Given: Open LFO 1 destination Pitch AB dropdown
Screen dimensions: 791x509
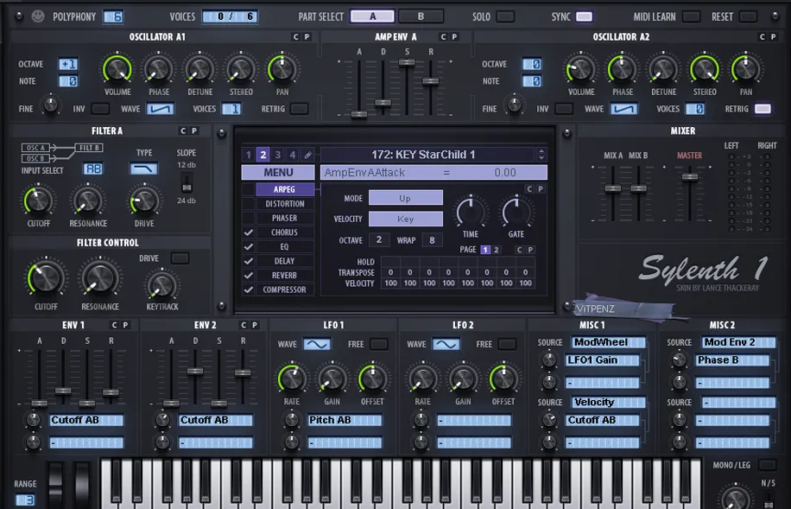Looking at the screenshot, I should (x=345, y=420).
